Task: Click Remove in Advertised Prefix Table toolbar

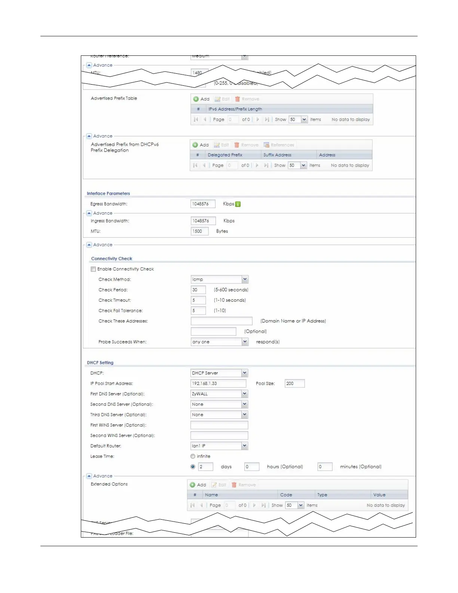Action: [x=247, y=99]
